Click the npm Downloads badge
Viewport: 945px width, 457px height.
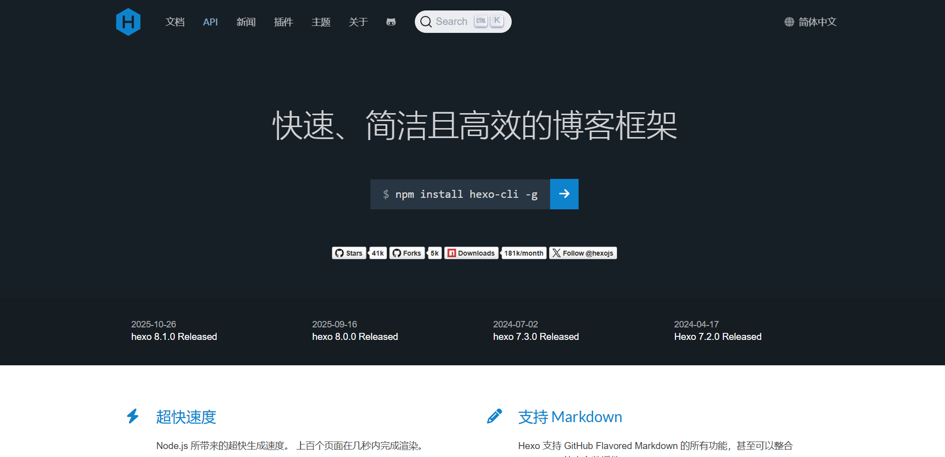point(471,253)
